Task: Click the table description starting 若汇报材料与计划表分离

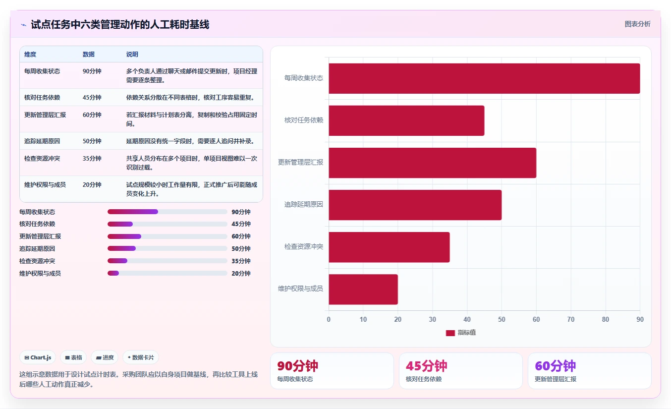Action: coord(192,119)
